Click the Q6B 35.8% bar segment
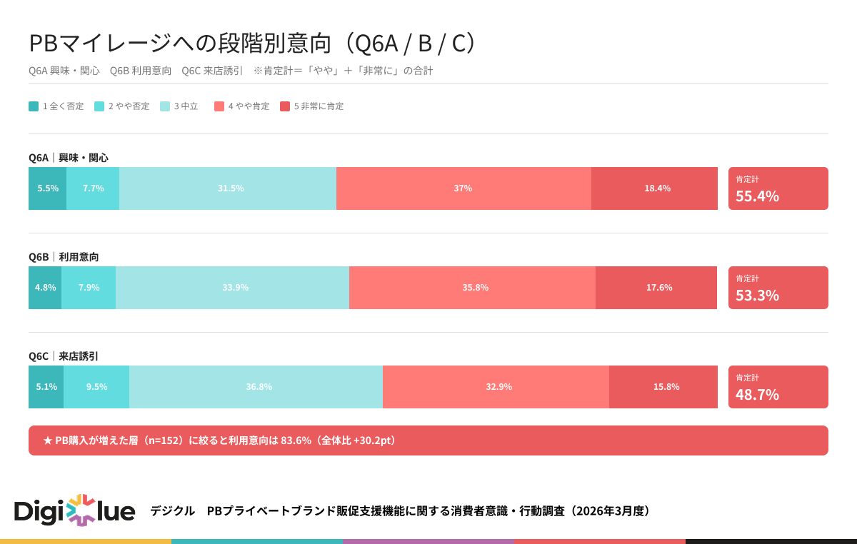 click(x=472, y=288)
